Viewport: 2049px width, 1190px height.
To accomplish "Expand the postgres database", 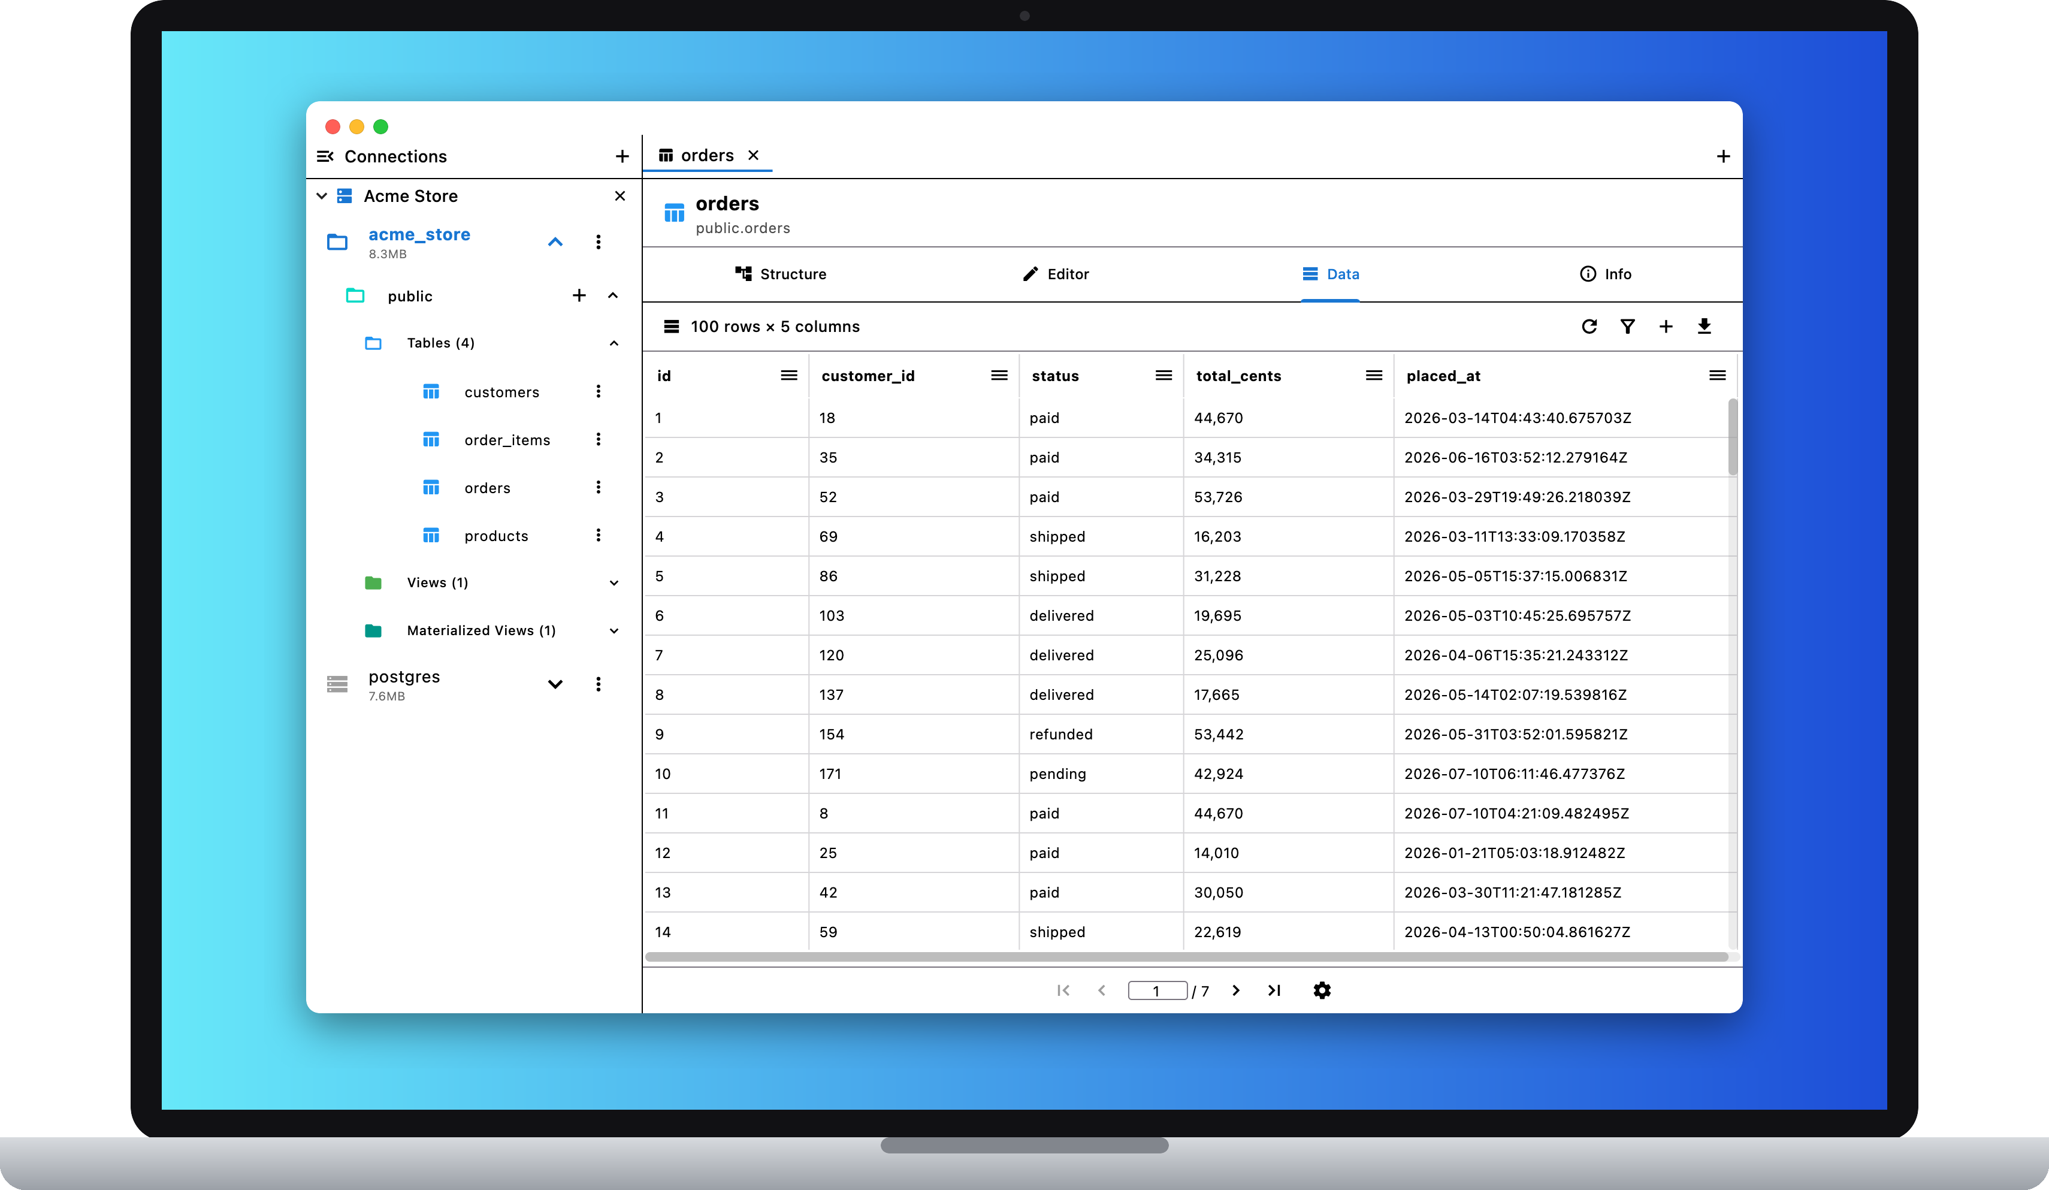I will (555, 684).
